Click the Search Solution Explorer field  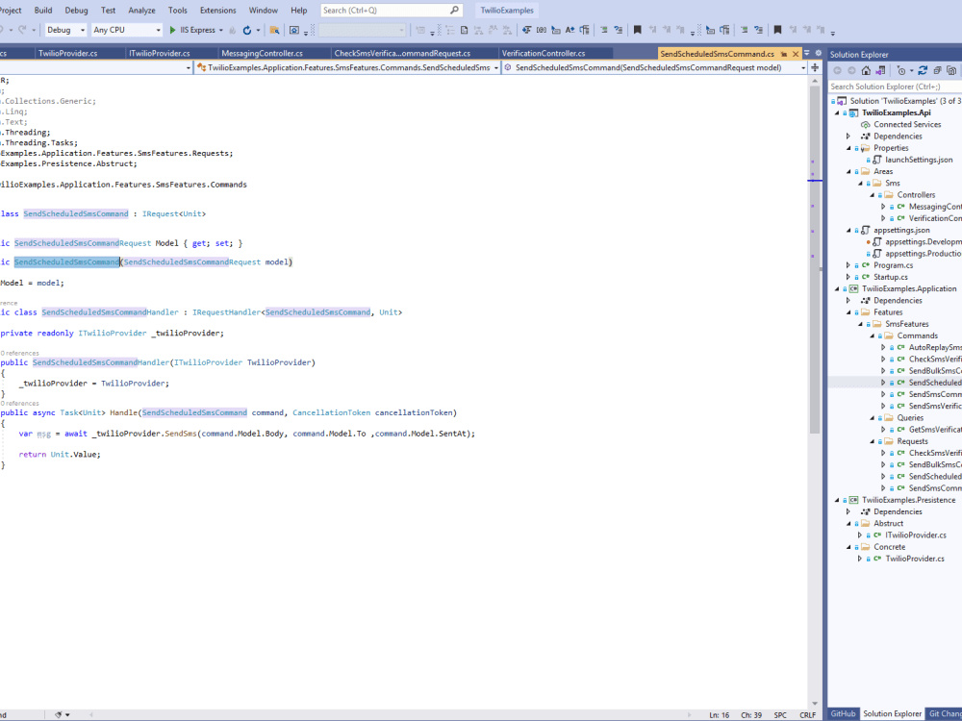tap(895, 87)
